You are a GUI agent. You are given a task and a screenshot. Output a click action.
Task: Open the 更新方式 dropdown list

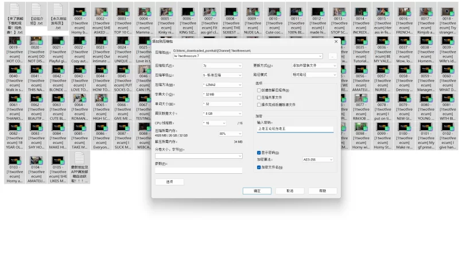coord(314,66)
